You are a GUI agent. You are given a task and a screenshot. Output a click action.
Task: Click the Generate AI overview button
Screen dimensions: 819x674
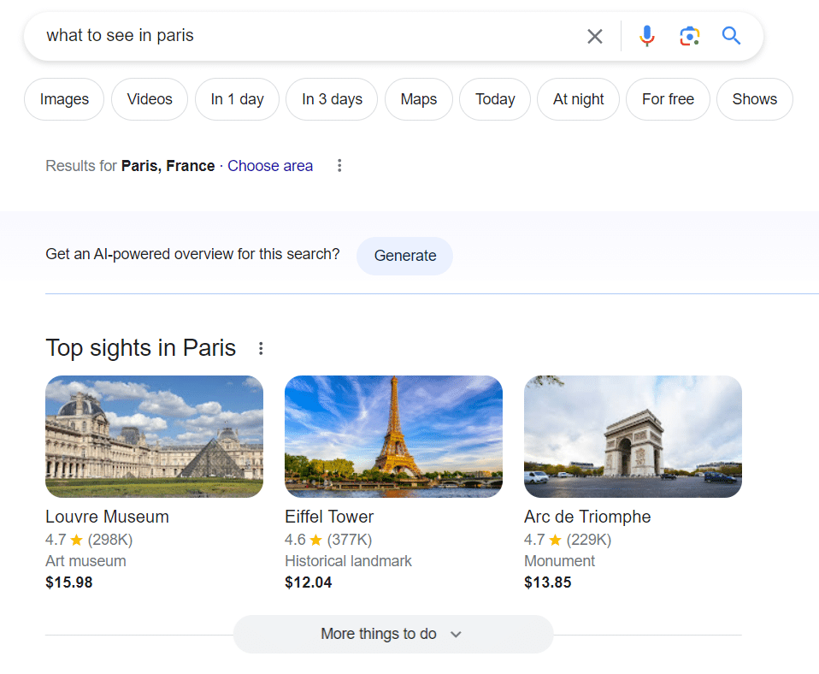404,256
